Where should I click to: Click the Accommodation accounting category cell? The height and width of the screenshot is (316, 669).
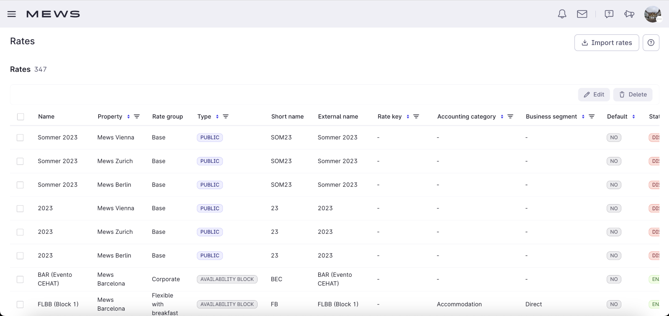pyautogui.click(x=459, y=304)
